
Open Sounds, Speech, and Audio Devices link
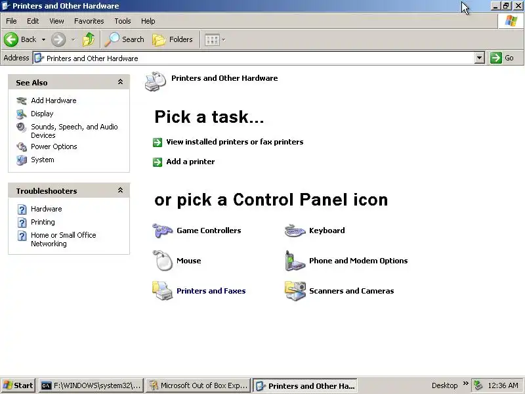[74, 131]
